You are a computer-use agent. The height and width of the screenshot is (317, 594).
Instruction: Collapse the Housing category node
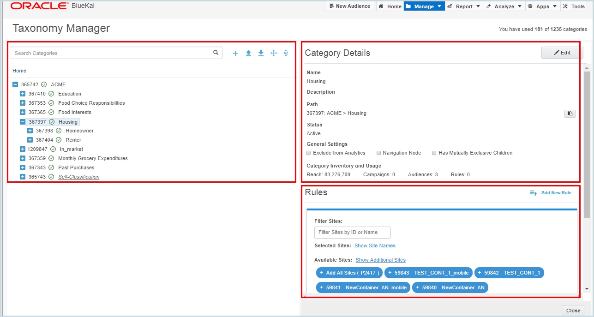(x=22, y=121)
